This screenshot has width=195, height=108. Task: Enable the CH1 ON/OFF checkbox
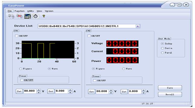point(17,36)
